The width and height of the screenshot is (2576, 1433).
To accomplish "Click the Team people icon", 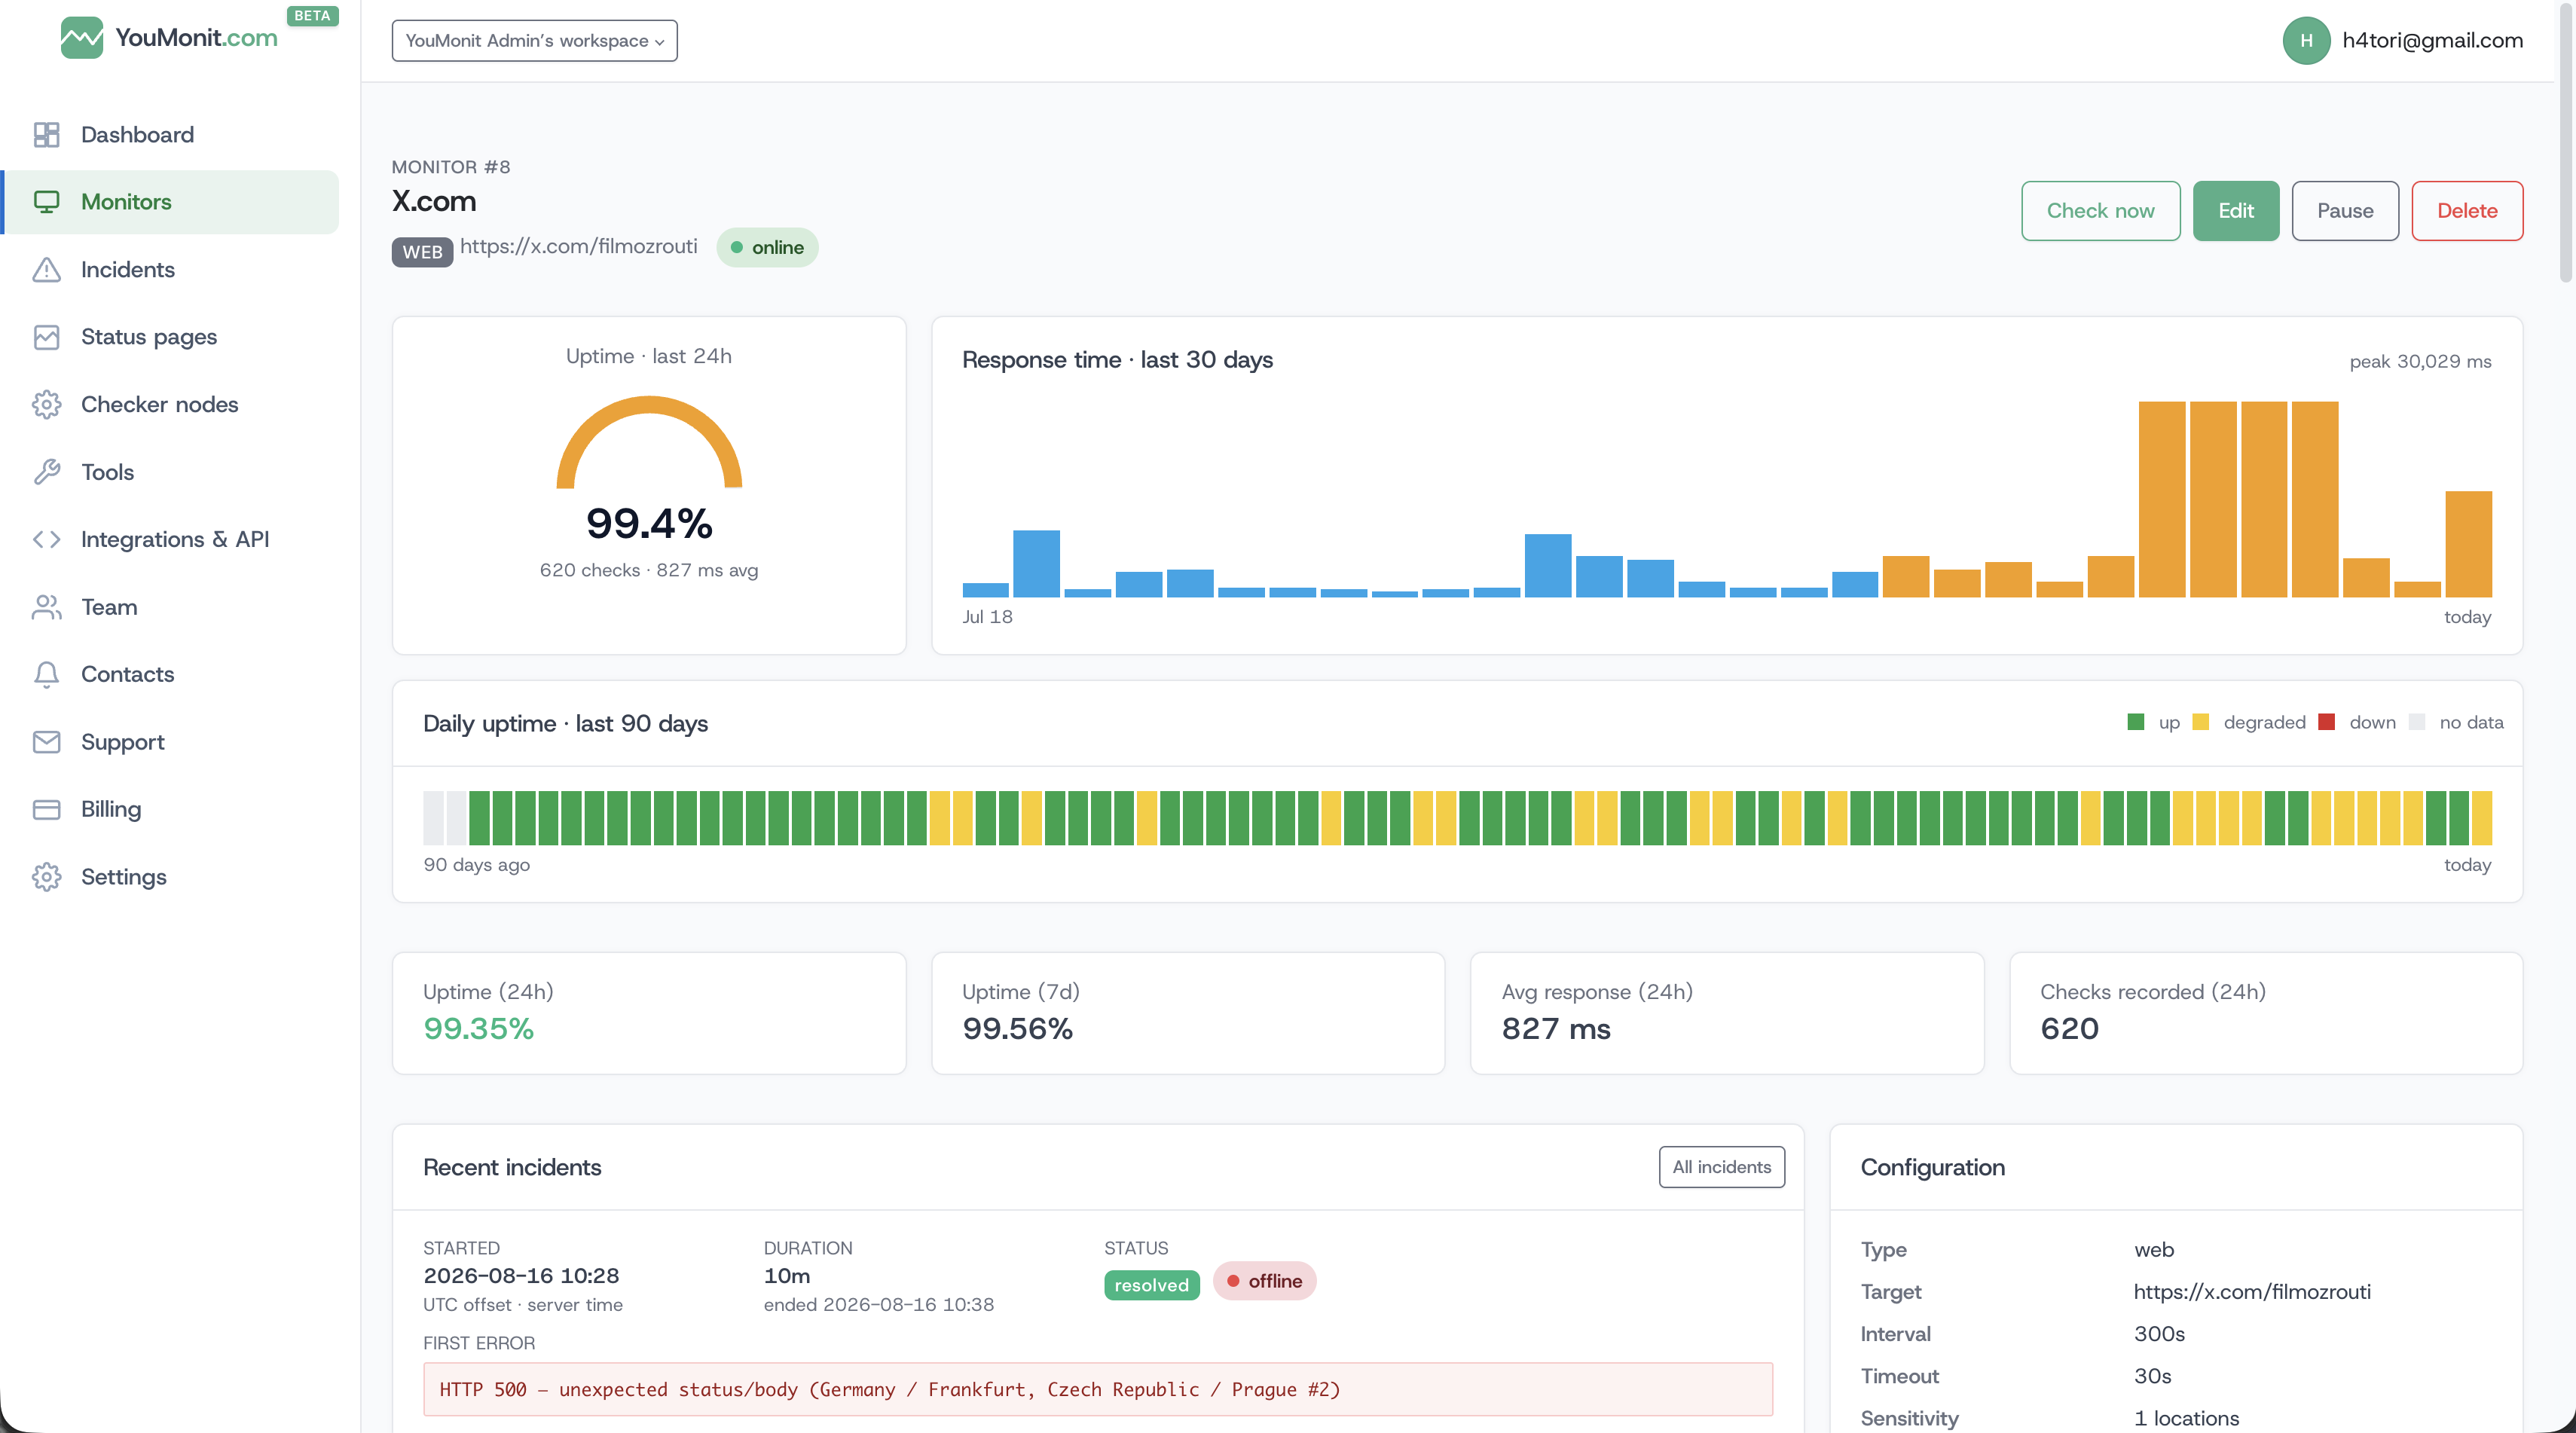I will [x=46, y=607].
